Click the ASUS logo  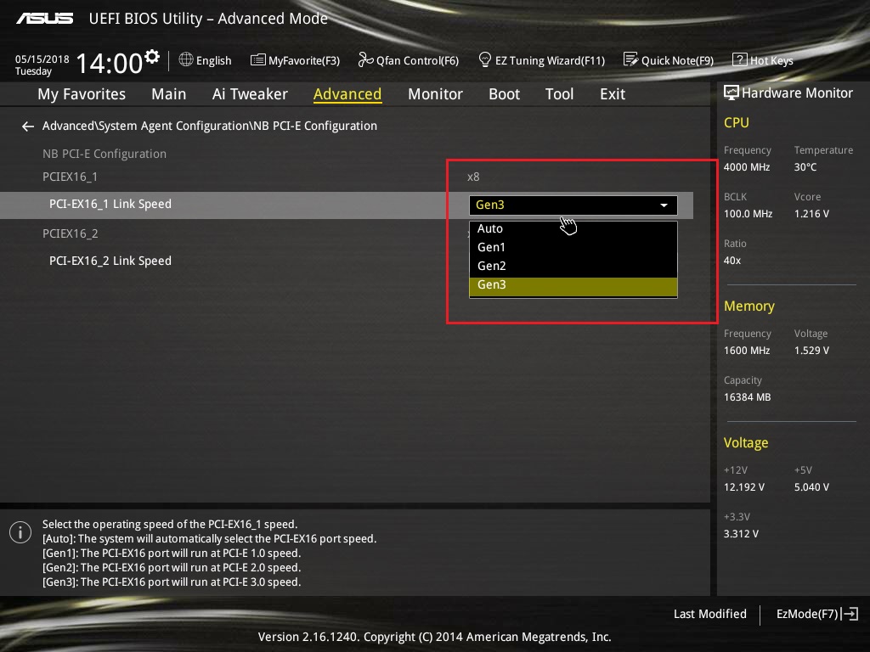(x=44, y=19)
